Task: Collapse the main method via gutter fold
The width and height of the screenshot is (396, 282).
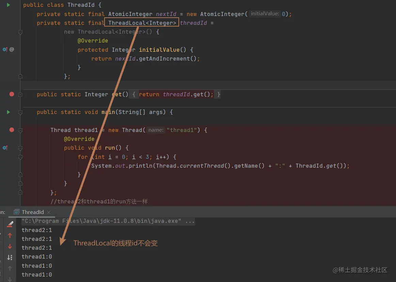Action: 20,113
